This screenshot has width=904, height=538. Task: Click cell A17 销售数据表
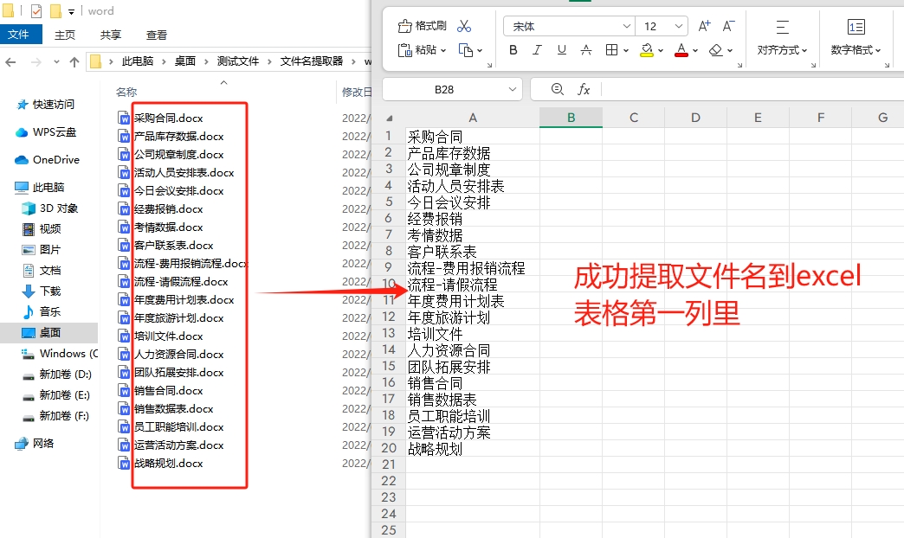(473, 400)
